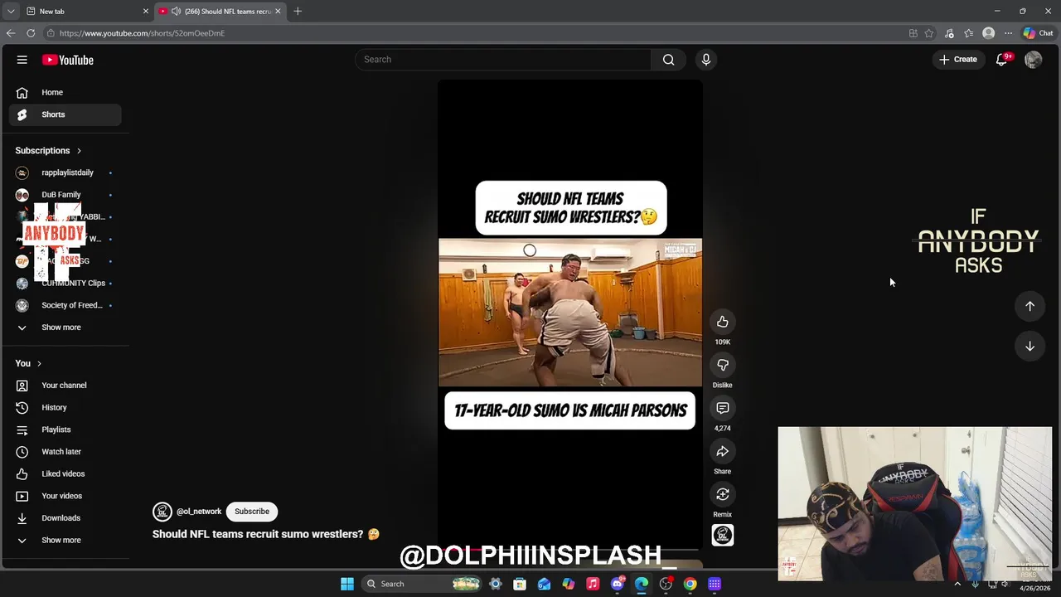Open the tab actions dropdown menu
1061x597 pixels.
(10, 11)
